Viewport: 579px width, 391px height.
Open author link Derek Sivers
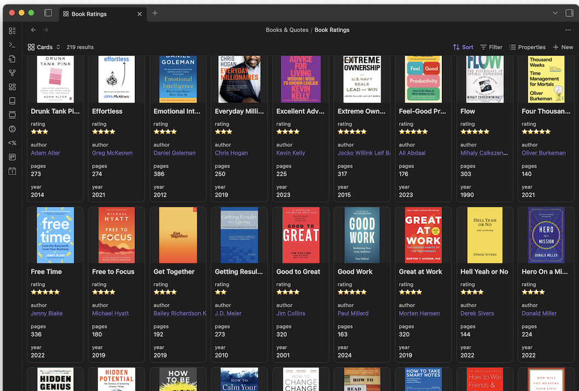[477, 313]
